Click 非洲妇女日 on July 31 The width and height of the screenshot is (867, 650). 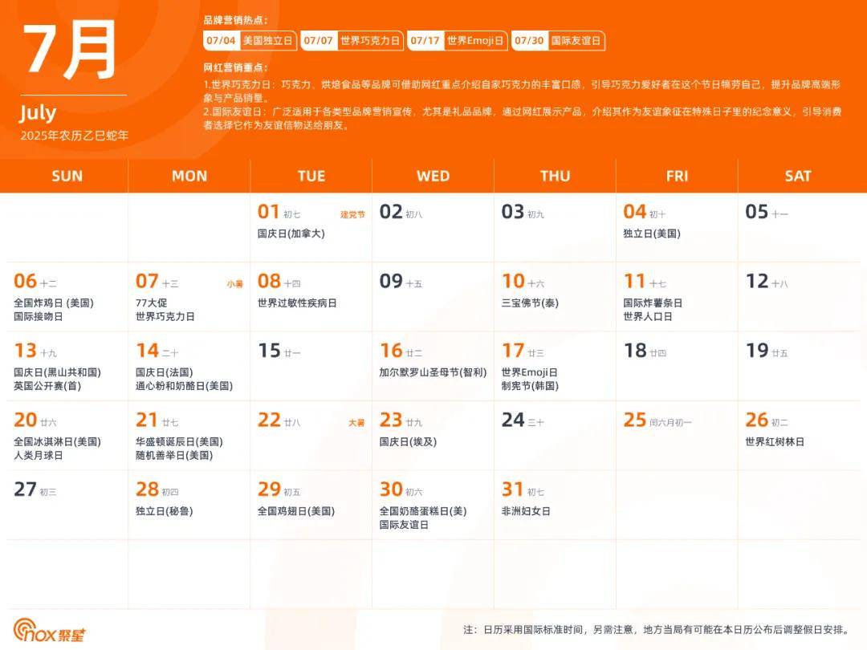526,510
